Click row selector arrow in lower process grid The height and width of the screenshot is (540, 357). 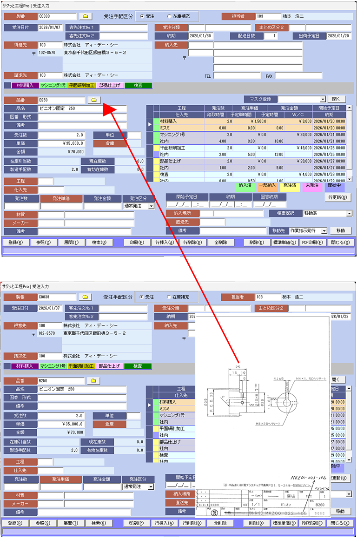[x=149, y=405]
